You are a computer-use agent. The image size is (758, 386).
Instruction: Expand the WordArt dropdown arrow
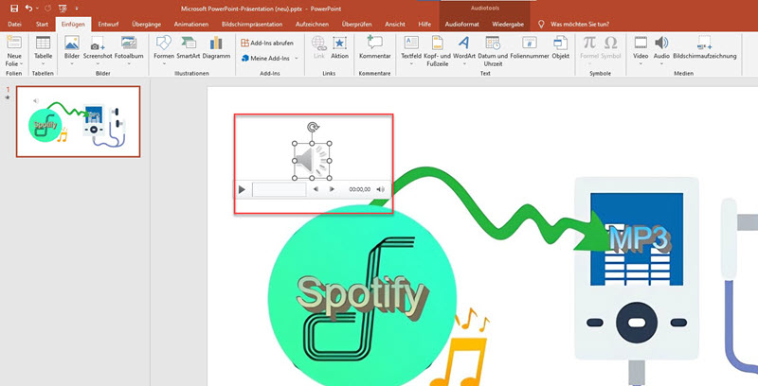point(463,63)
